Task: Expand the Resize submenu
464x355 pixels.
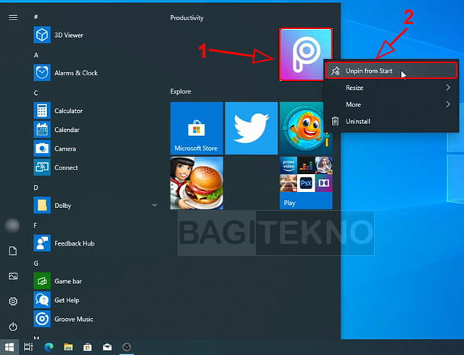Action: 391,88
